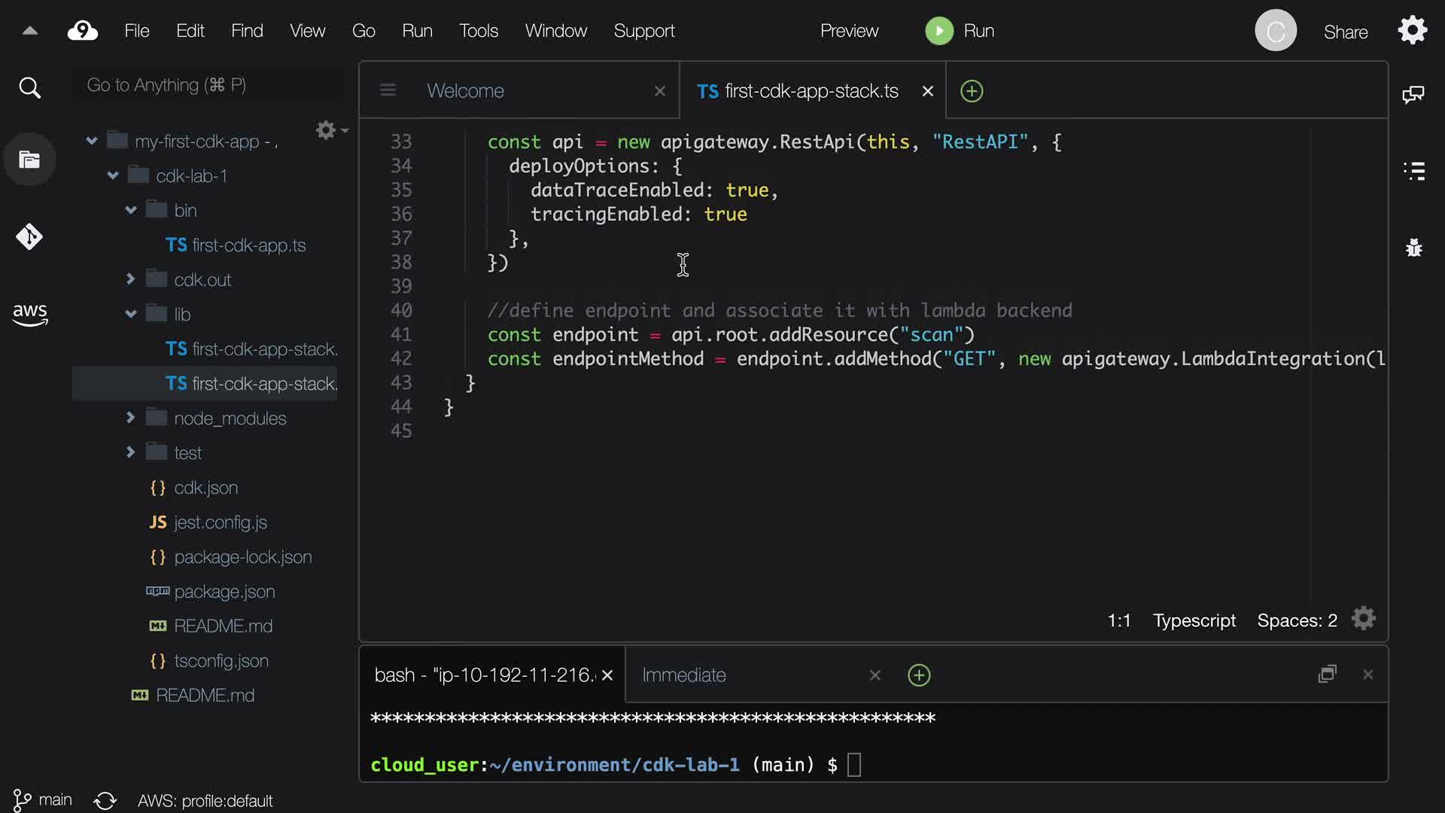Collapse the lib folder
Viewport: 1445px width, 813px height.
131,314
